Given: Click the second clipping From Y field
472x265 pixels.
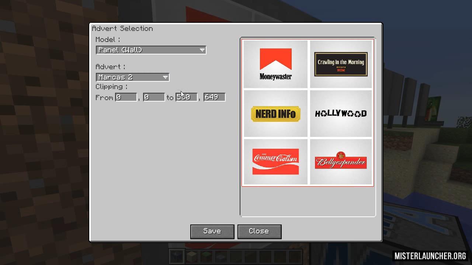Looking at the screenshot, I should [x=154, y=97].
